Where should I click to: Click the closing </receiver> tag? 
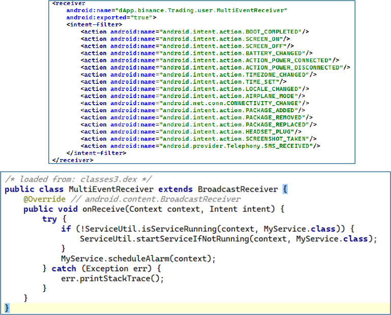click(73, 160)
